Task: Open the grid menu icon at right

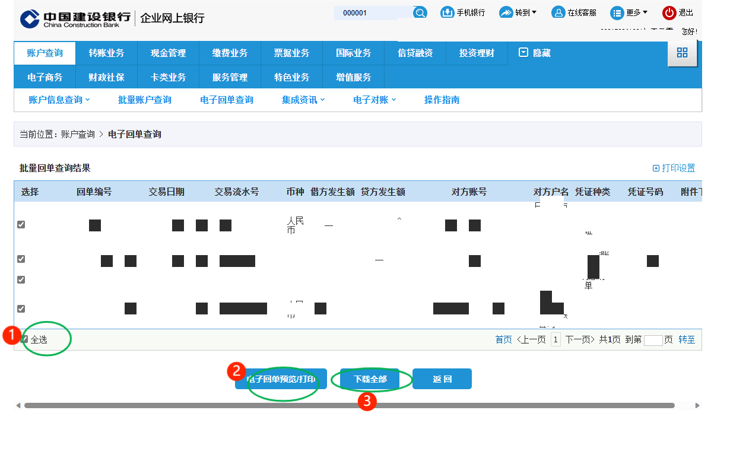Action: coord(682,53)
